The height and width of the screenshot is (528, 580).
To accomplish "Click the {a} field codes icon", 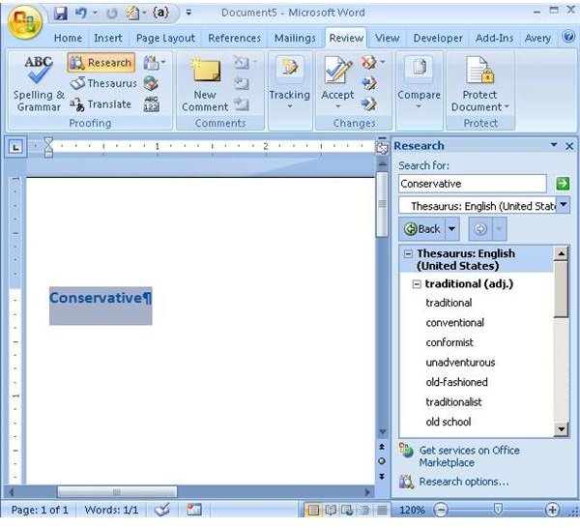I will [x=160, y=13].
